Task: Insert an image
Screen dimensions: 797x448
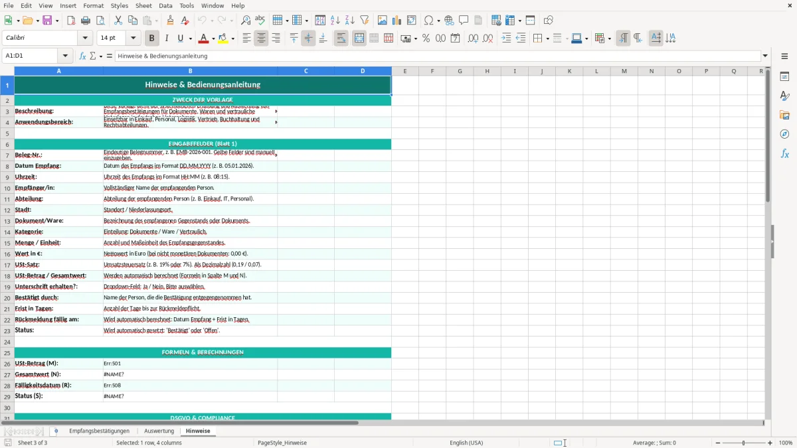Action: tap(382, 21)
